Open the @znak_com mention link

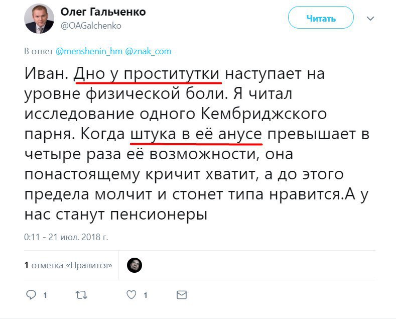click(148, 51)
